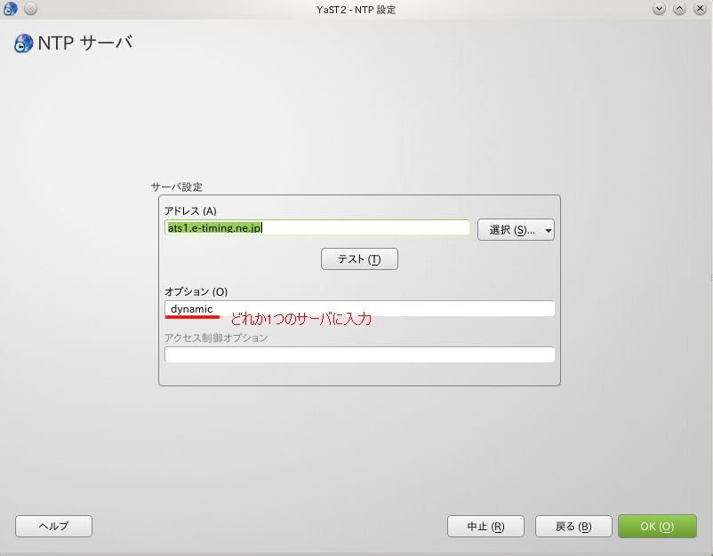This screenshot has width=713, height=556.
Task: Open the 選択 (S) dropdown
Action: point(516,230)
